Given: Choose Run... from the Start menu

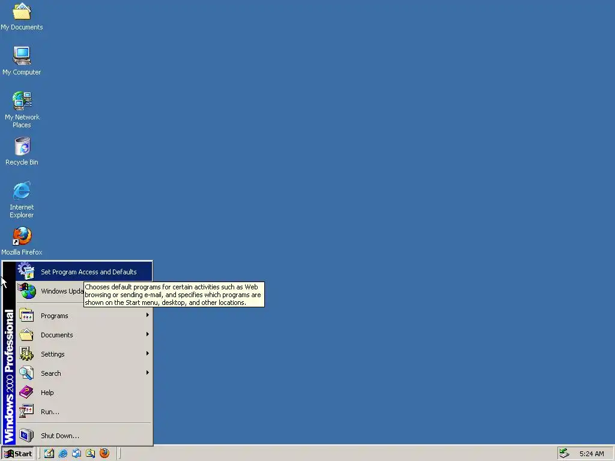Looking at the screenshot, I should pos(84,412).
